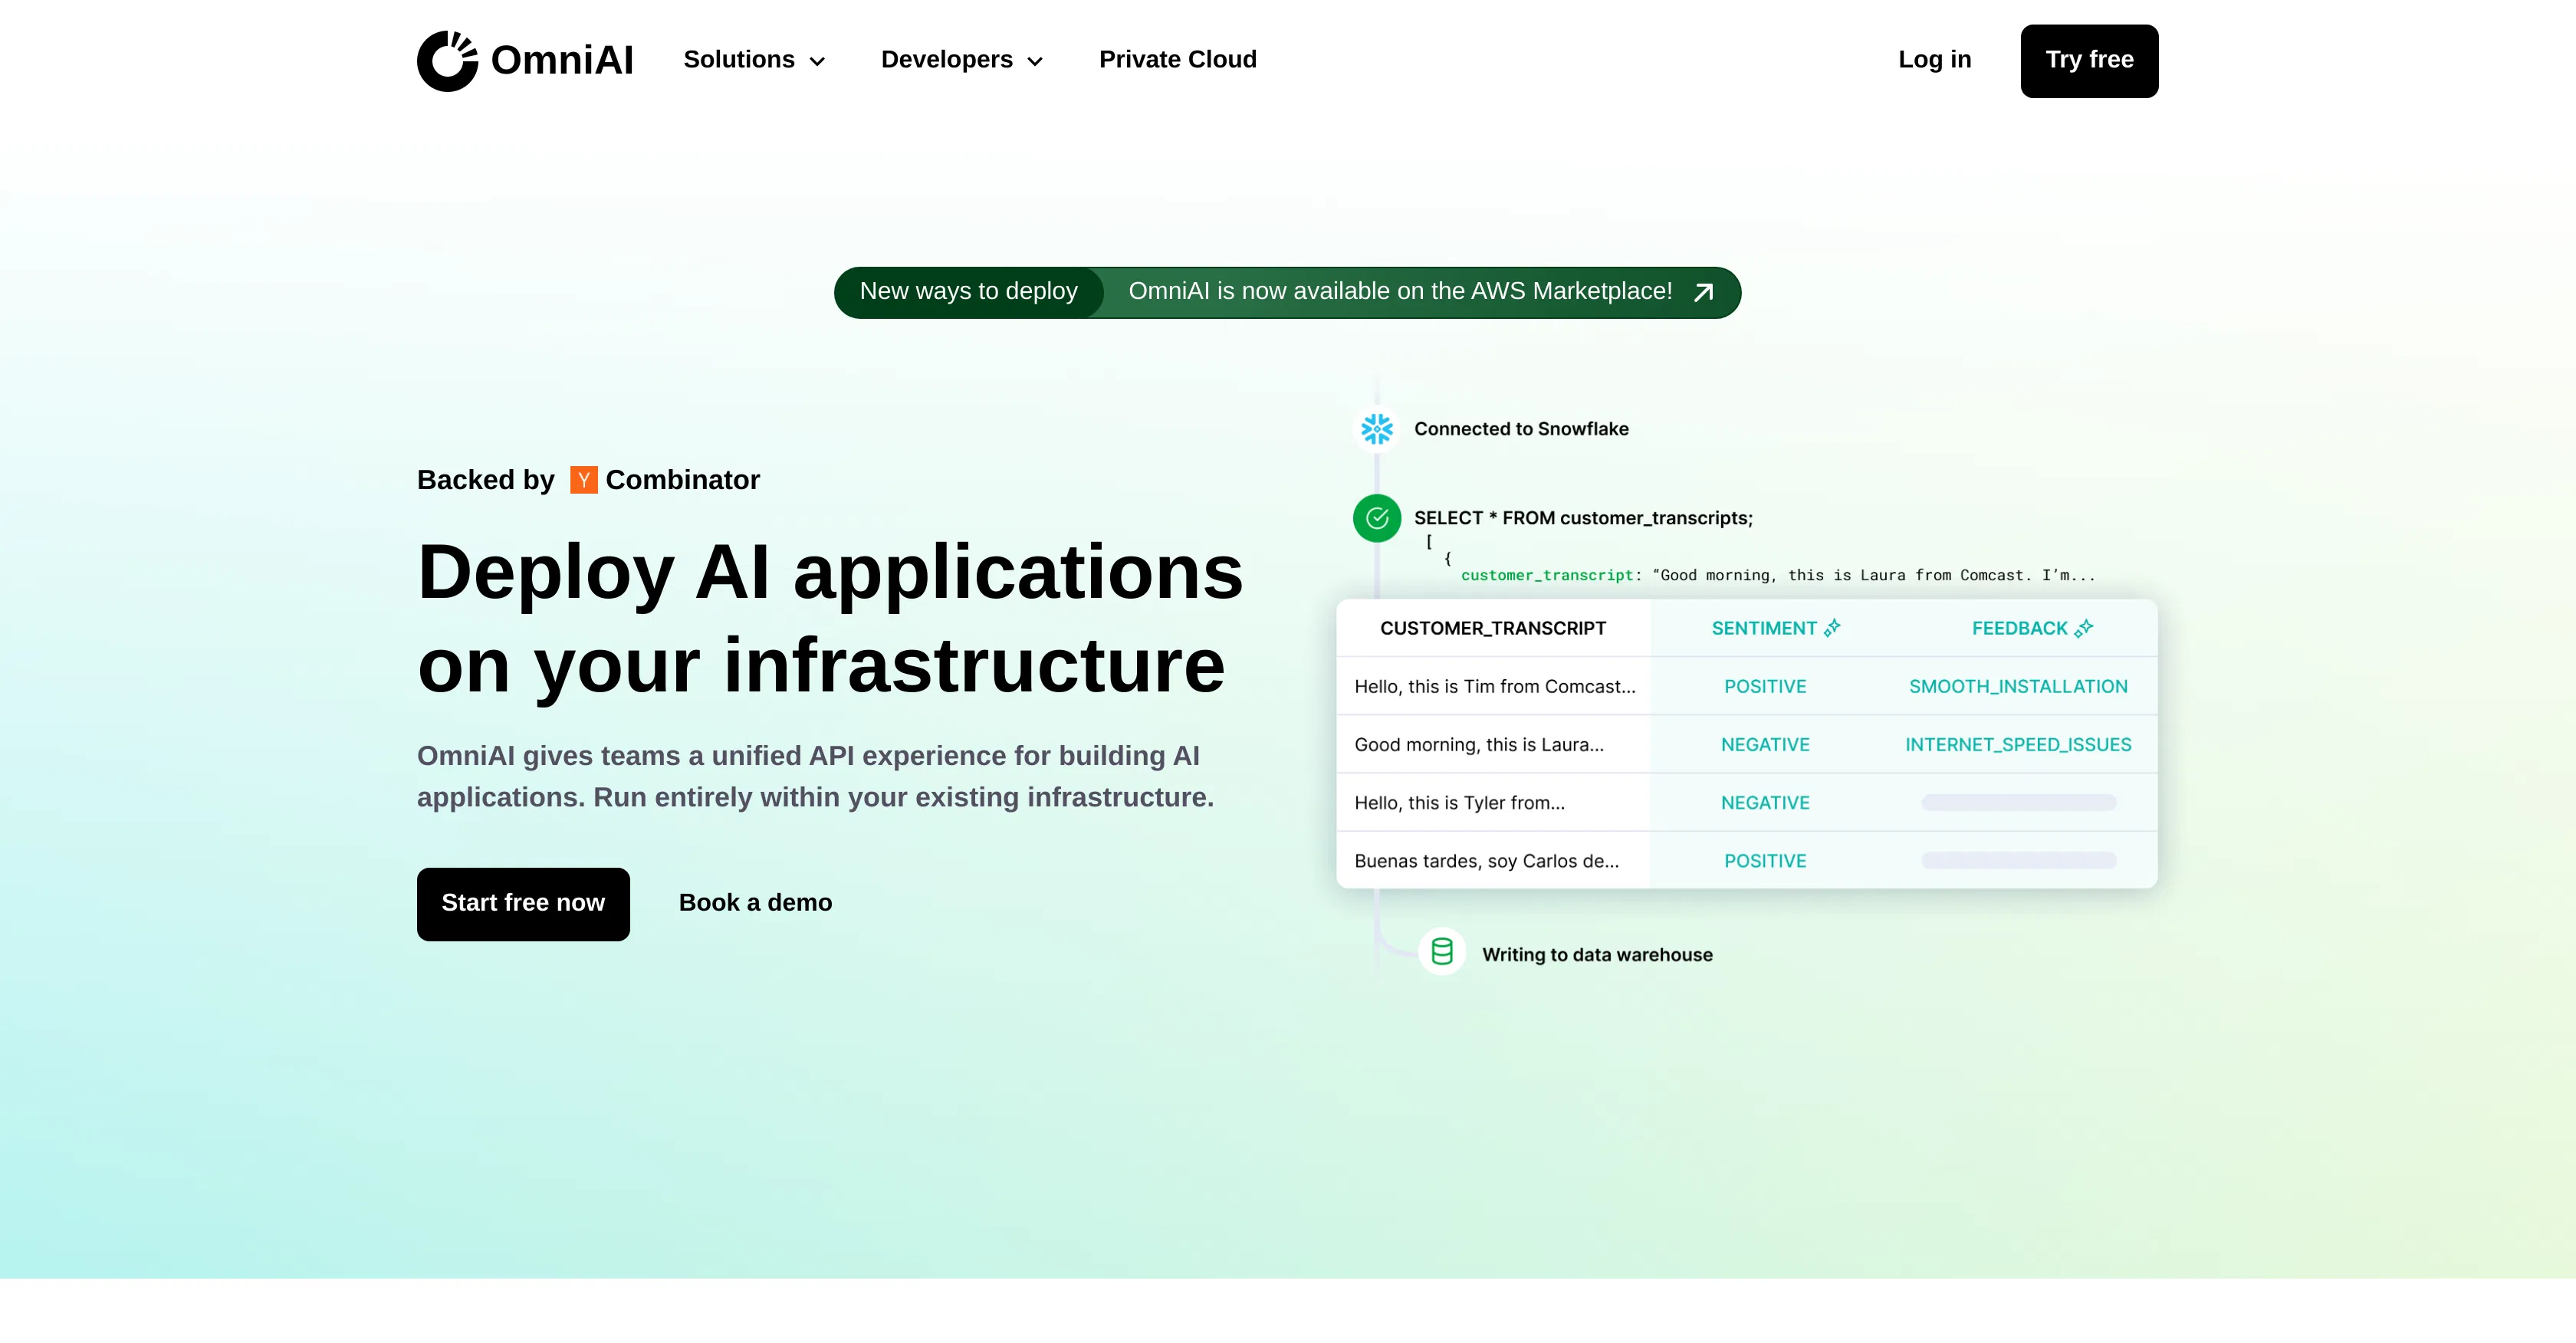Click the row starting with Buenas tardes, soy Carlos

[1487, 860]
